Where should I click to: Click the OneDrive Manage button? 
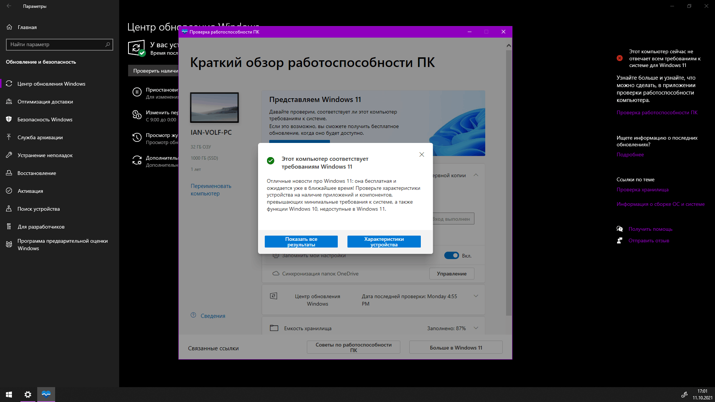click(x=452, y=274)
